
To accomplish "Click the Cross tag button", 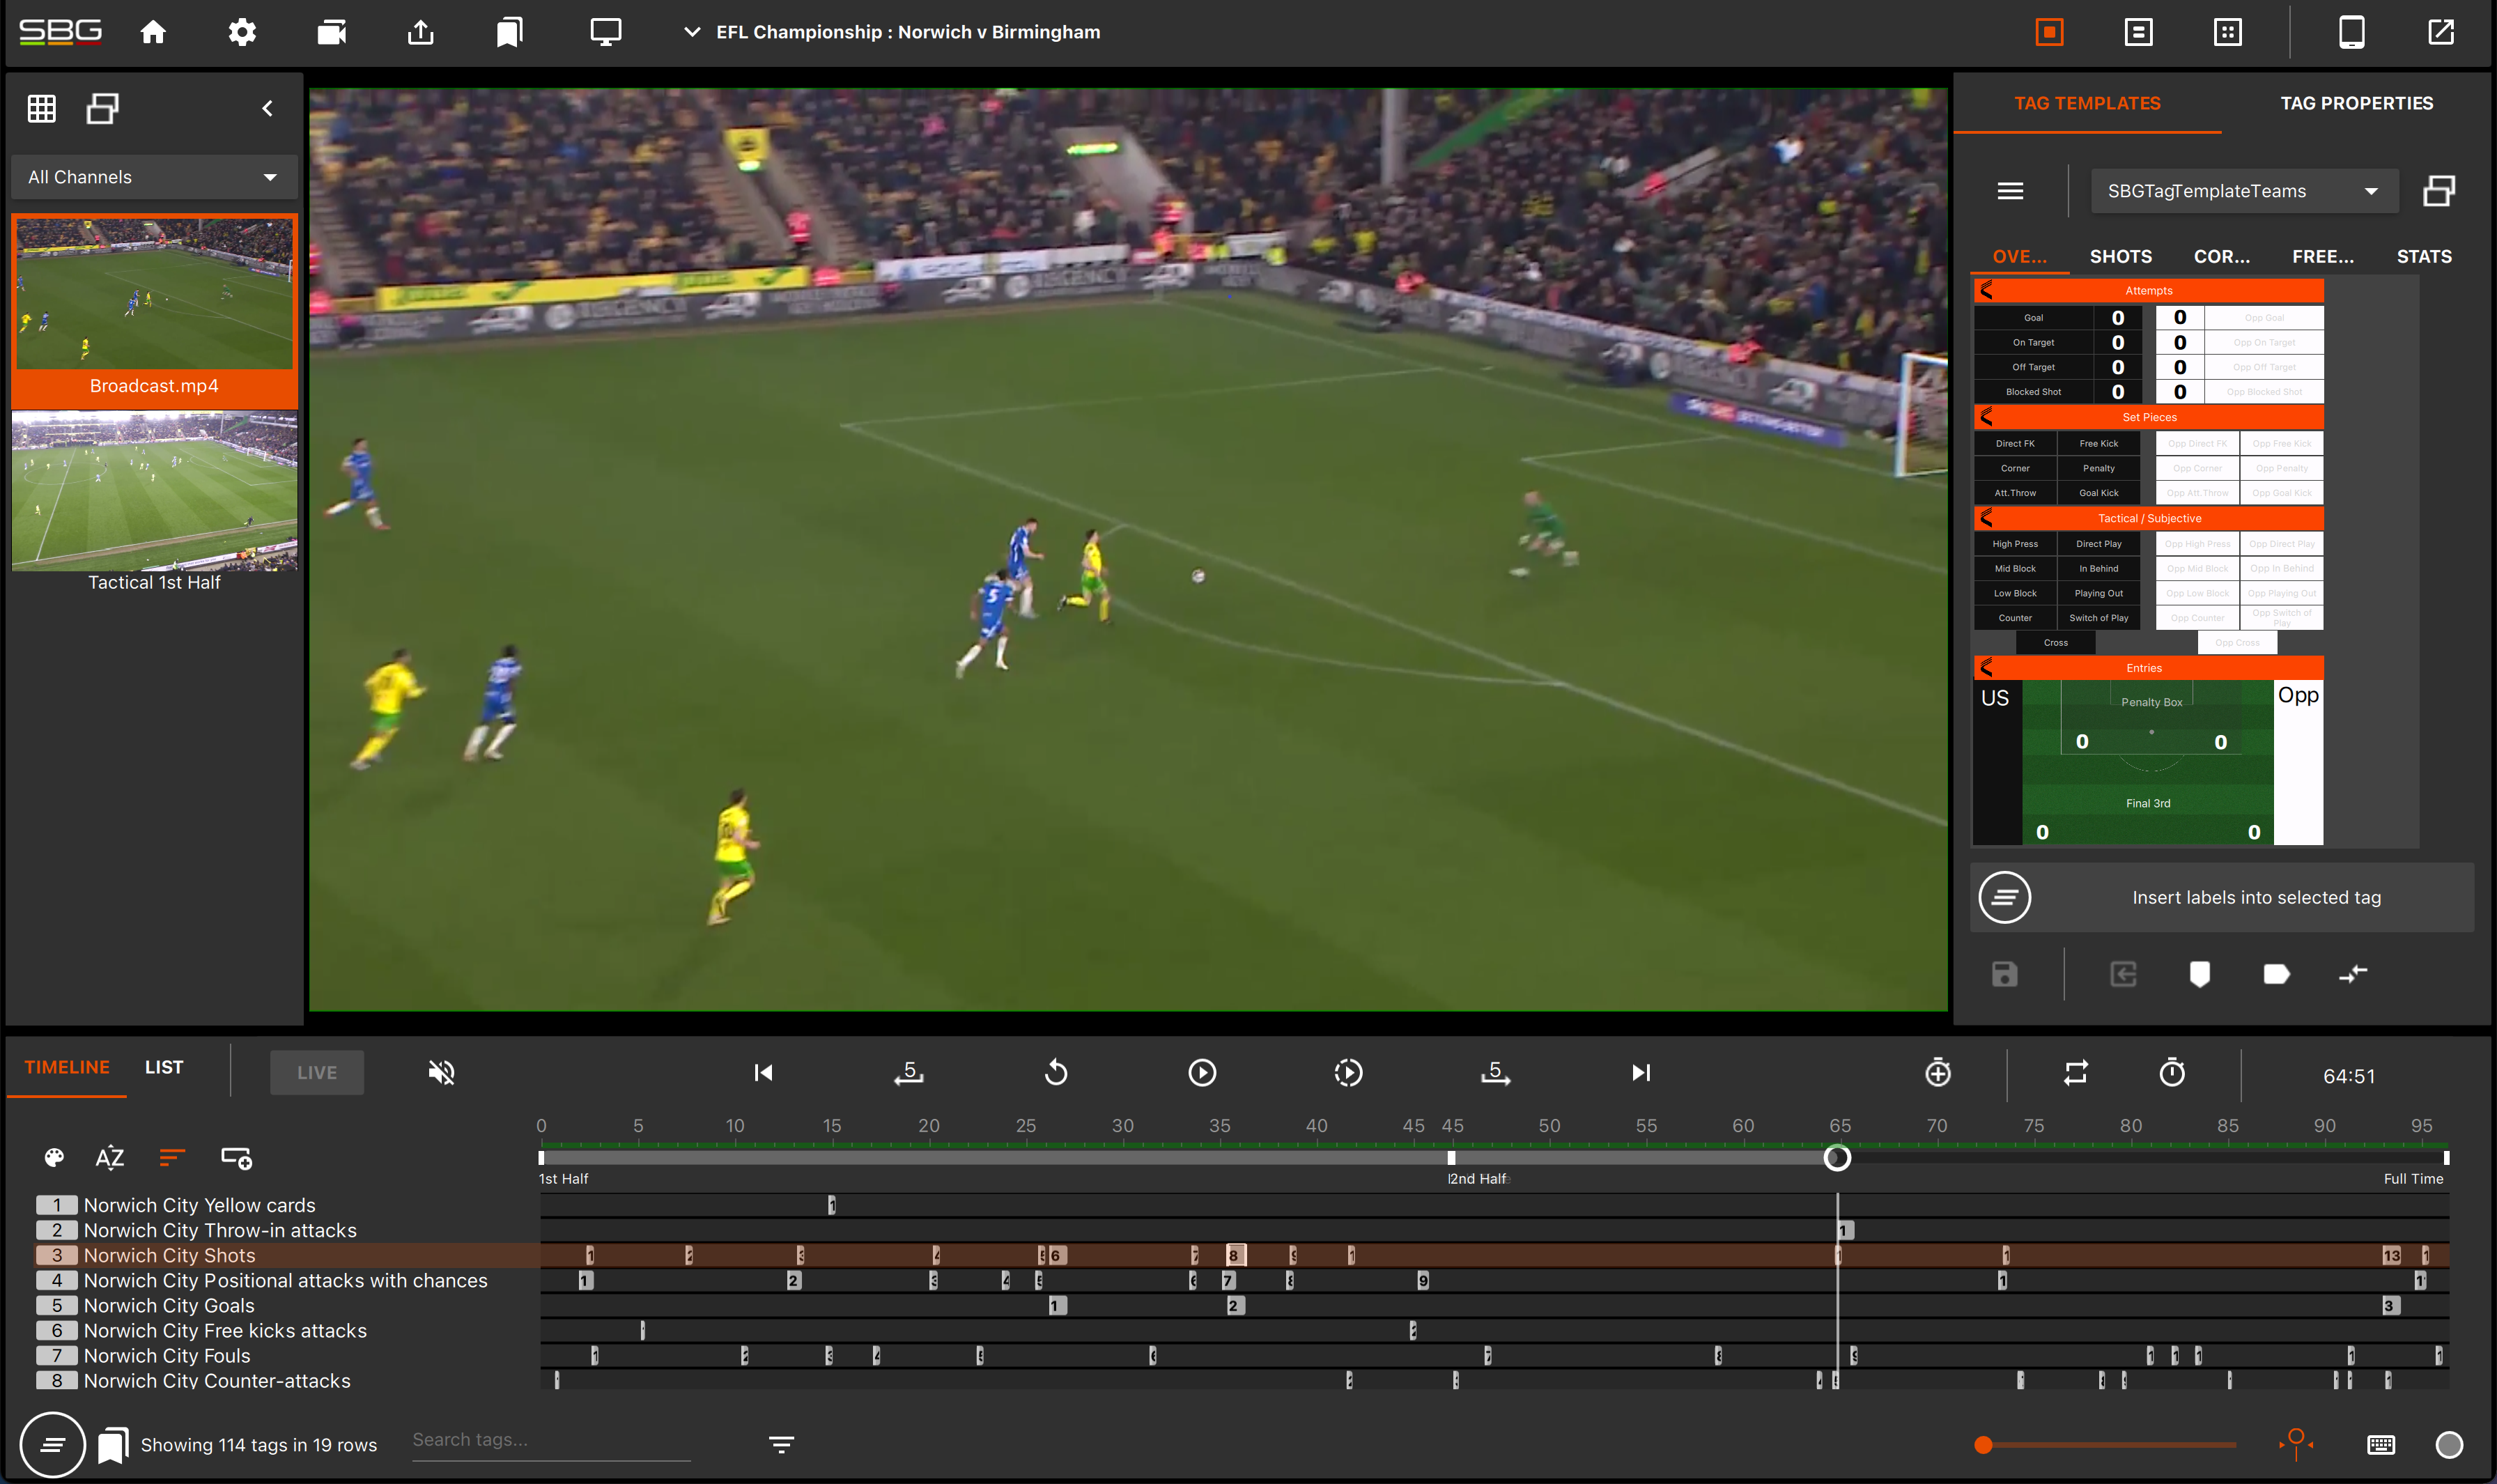I will pyautogui.click(x=2055, y=643).
